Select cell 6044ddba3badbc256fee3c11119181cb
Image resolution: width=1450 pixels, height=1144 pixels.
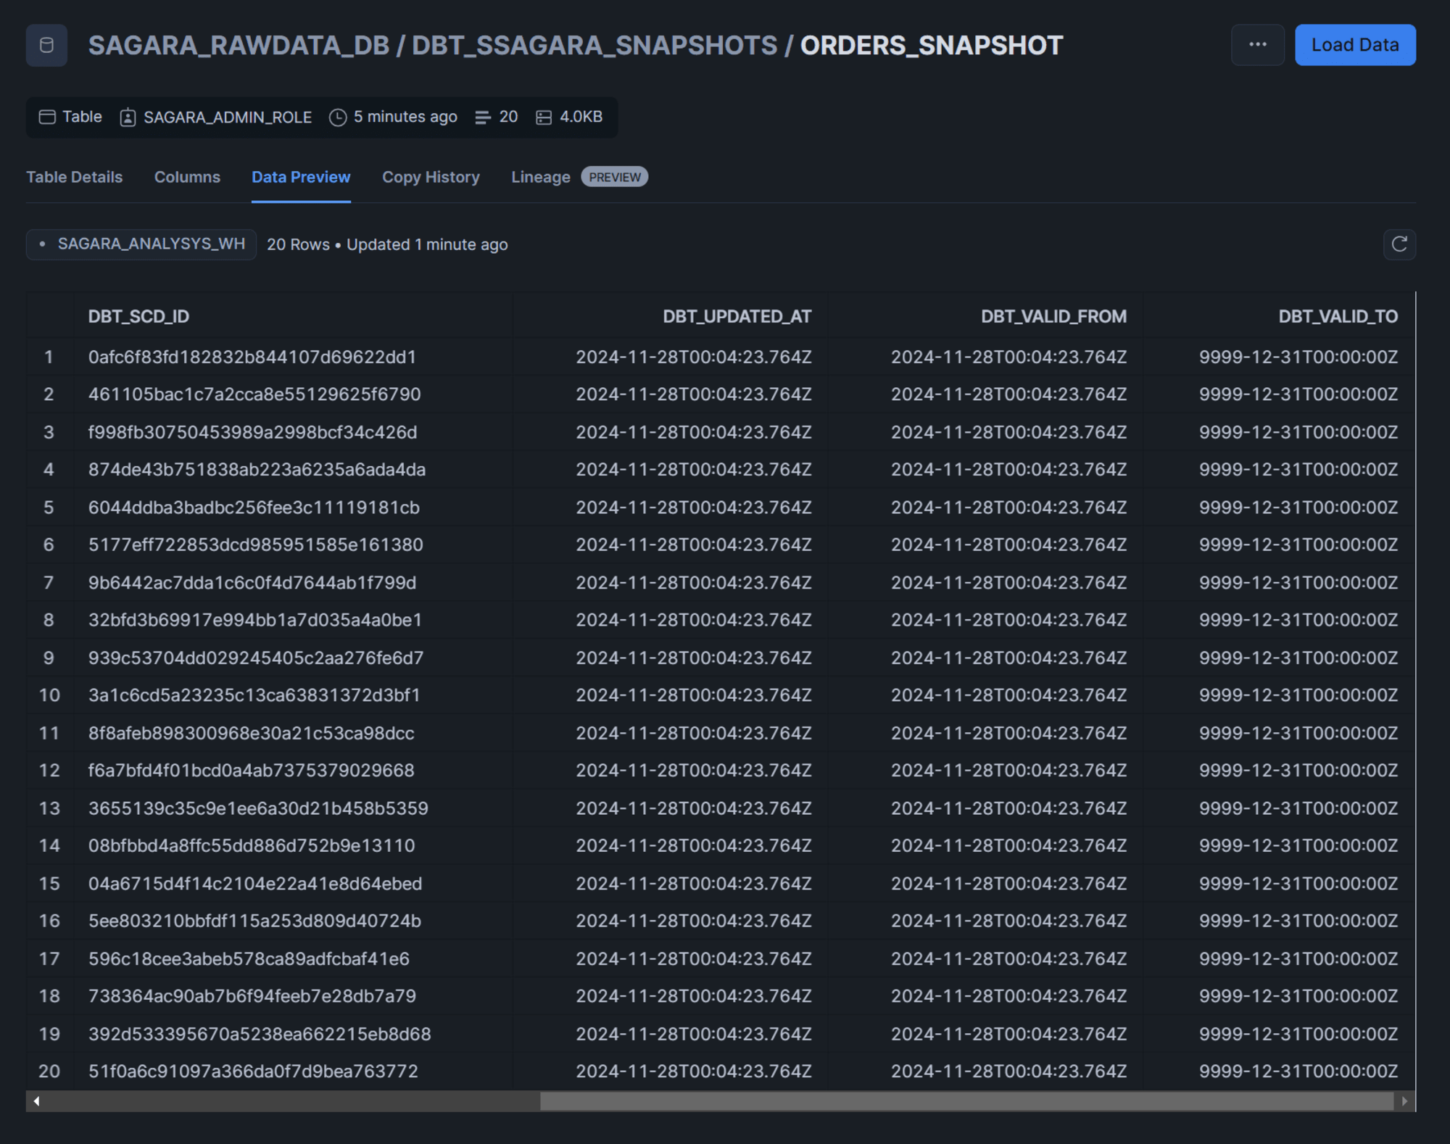coord(293,507)
